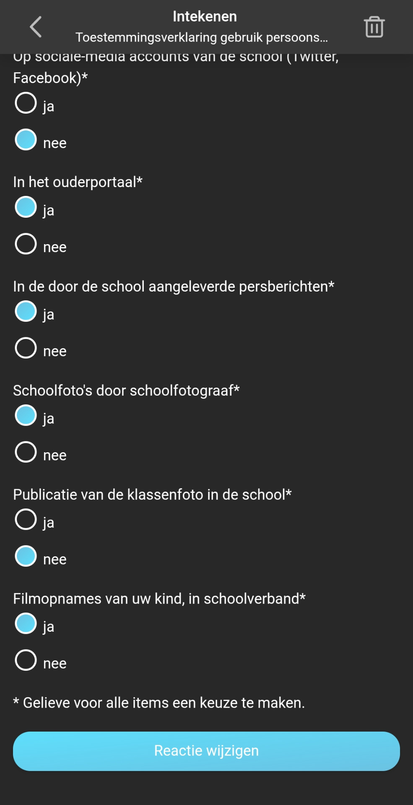The image size is (413, 805).
Task: Tap the back arrow icon
Action: 36,27
